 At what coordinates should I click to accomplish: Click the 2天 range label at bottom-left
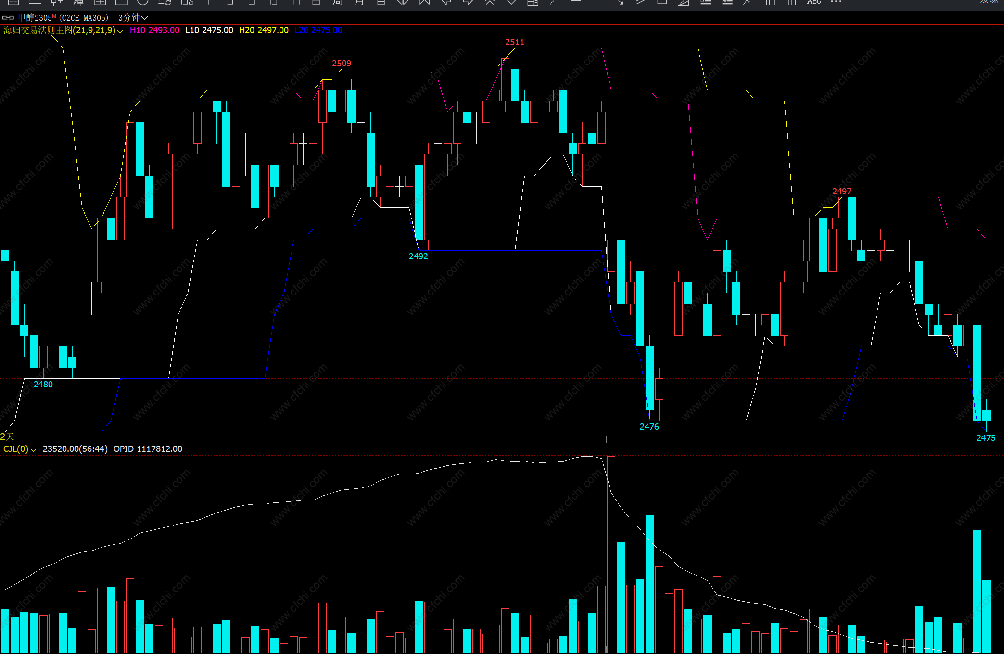coord(7,436)
